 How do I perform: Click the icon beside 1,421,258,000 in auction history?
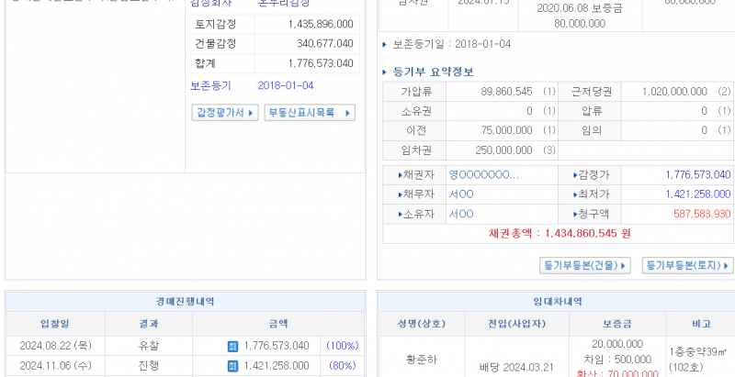pos(232,365)
